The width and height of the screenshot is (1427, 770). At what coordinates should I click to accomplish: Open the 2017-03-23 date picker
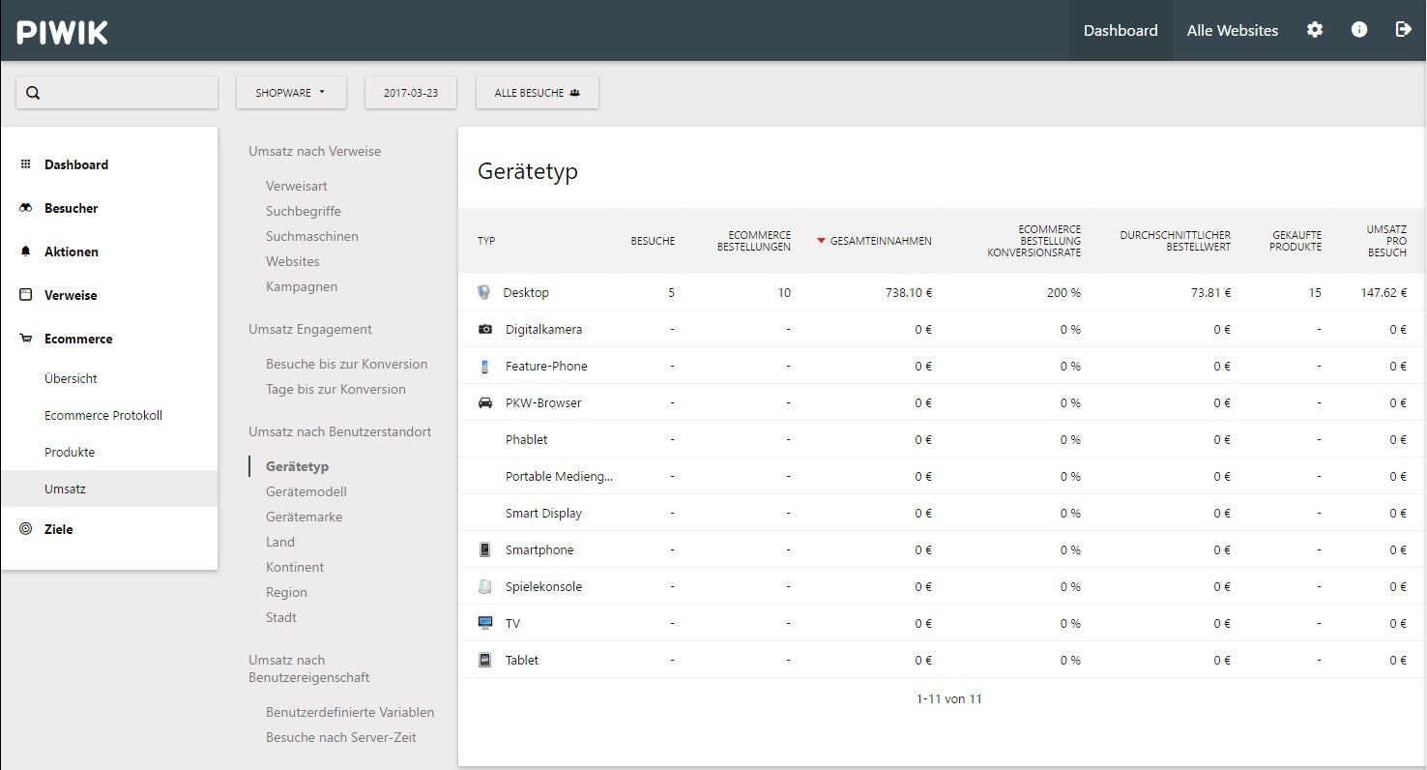[411, 93]
